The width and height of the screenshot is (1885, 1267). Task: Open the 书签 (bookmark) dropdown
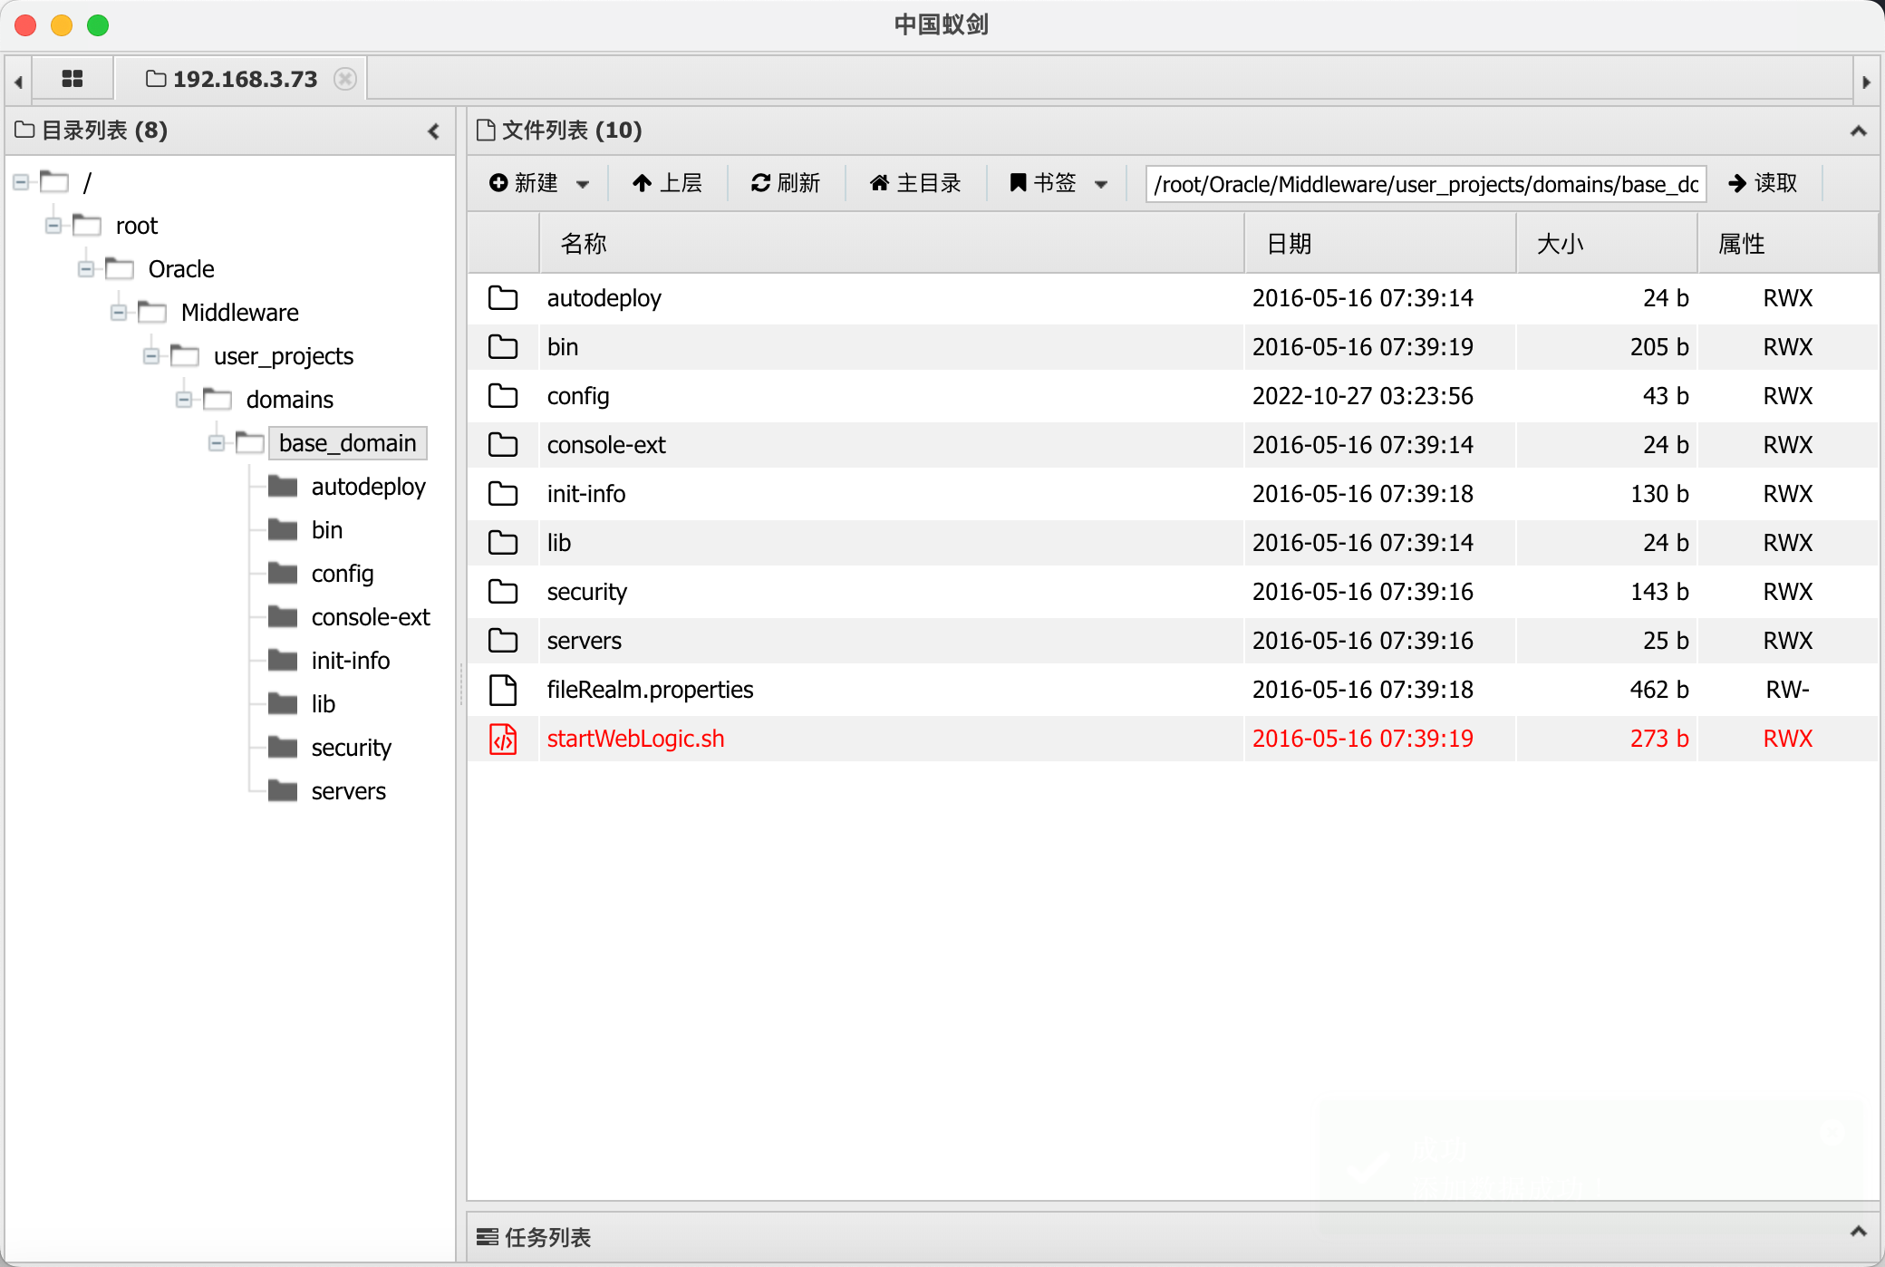coord(1058,183)
